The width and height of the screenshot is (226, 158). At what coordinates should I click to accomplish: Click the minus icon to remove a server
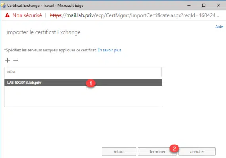pos(16,60)
